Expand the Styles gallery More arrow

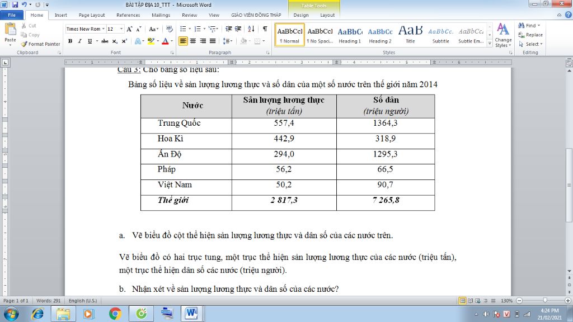(490, 44)
